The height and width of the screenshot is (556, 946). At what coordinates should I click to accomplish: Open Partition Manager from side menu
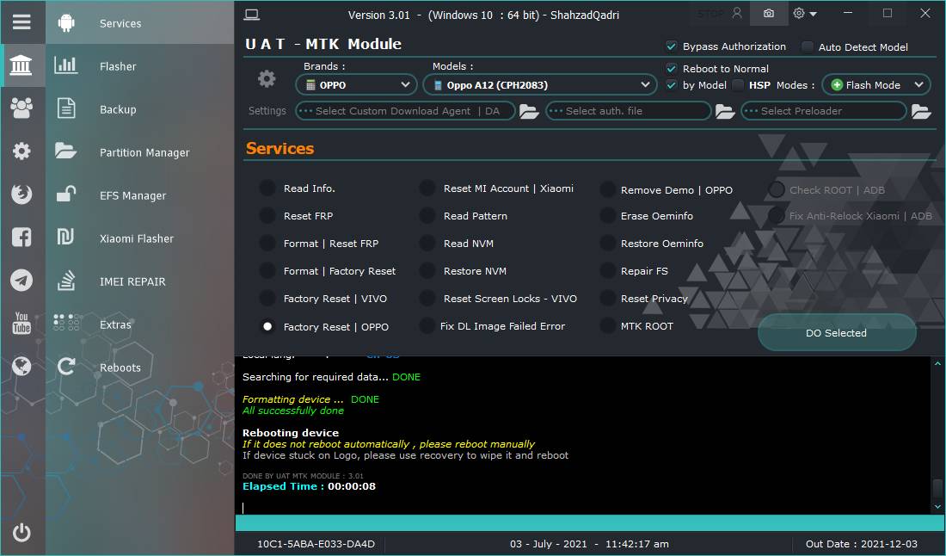(x=144, y=152)
